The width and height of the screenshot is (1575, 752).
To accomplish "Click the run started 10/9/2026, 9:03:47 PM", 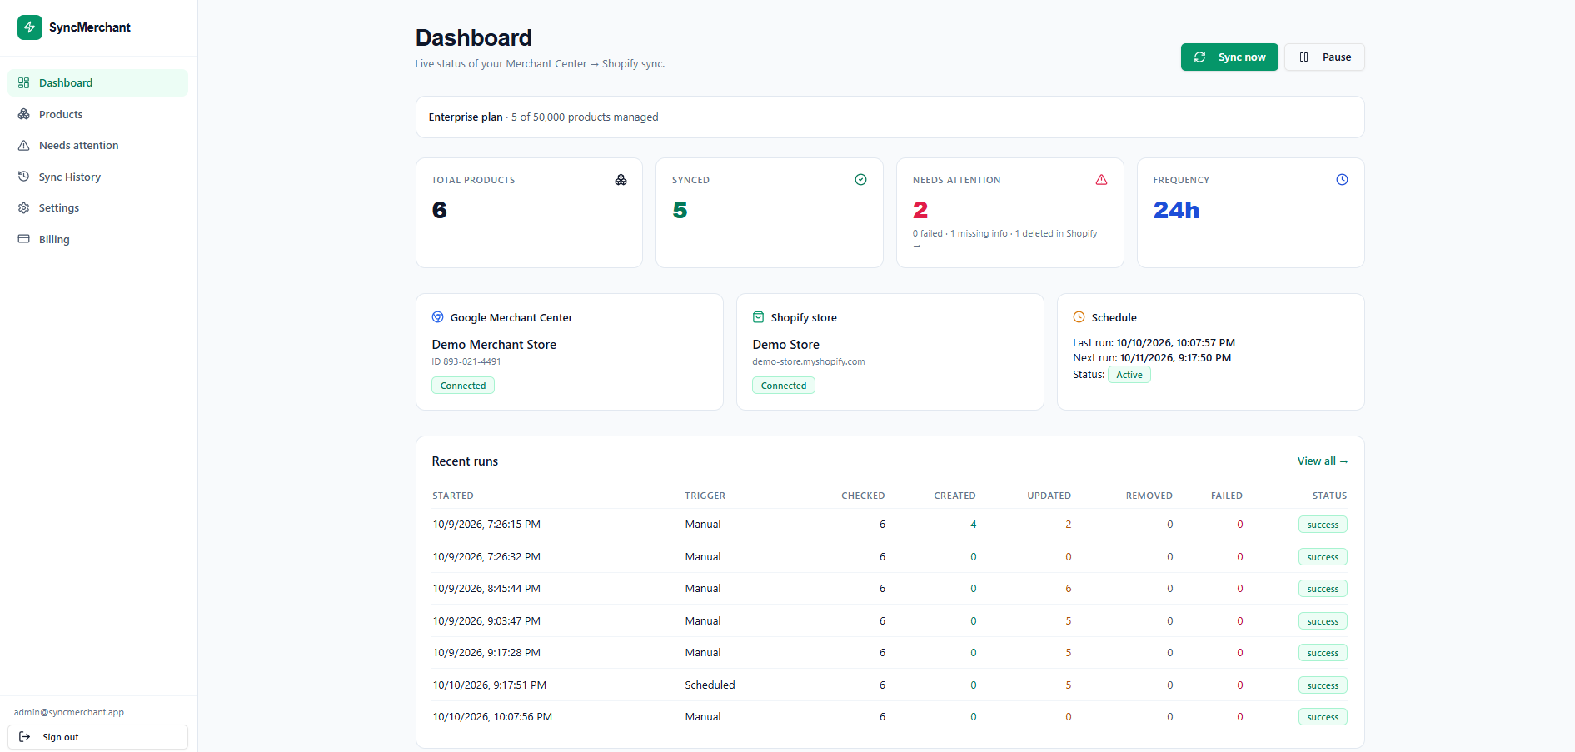I will pos(890,621).
